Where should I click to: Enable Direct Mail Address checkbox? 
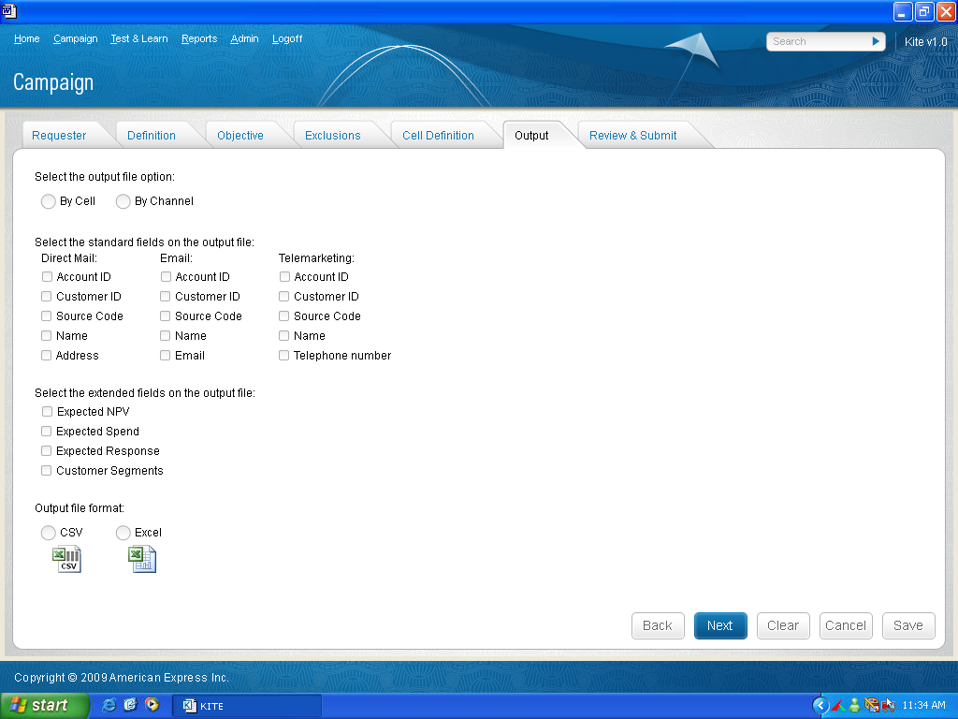47,356
